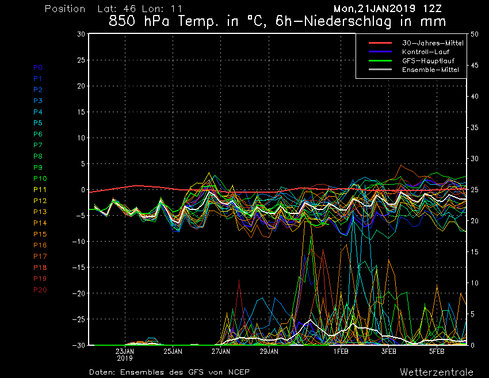Click the blue Kontroll-Lauf legend line

[x=380, y=51]
